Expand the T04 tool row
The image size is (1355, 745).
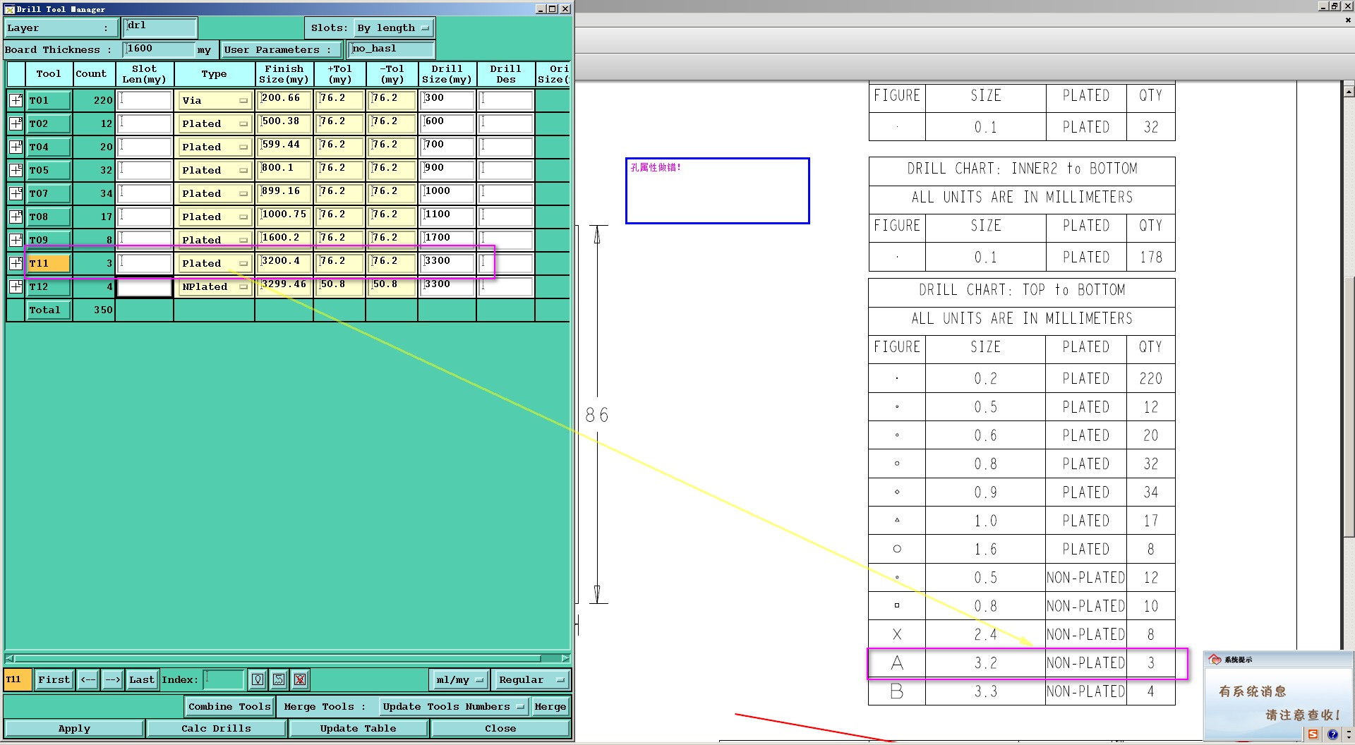click(x=16, y=147)
